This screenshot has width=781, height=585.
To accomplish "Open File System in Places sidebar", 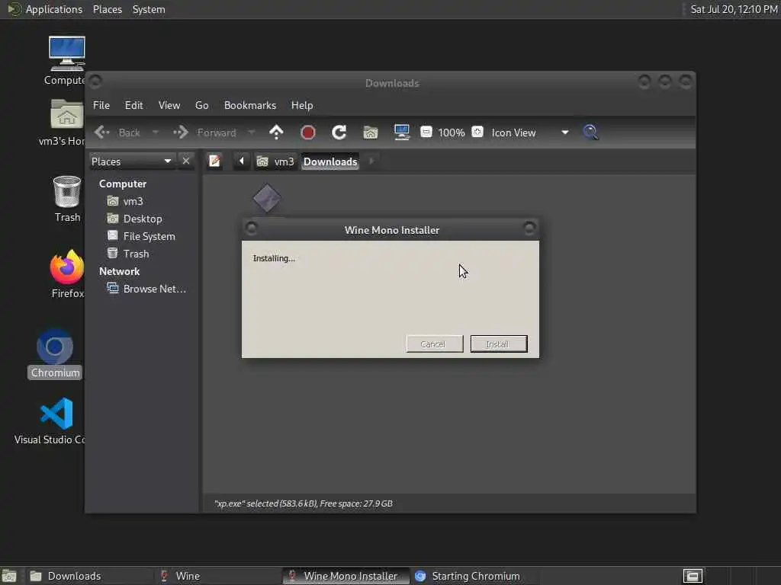I will click(141, 236).
